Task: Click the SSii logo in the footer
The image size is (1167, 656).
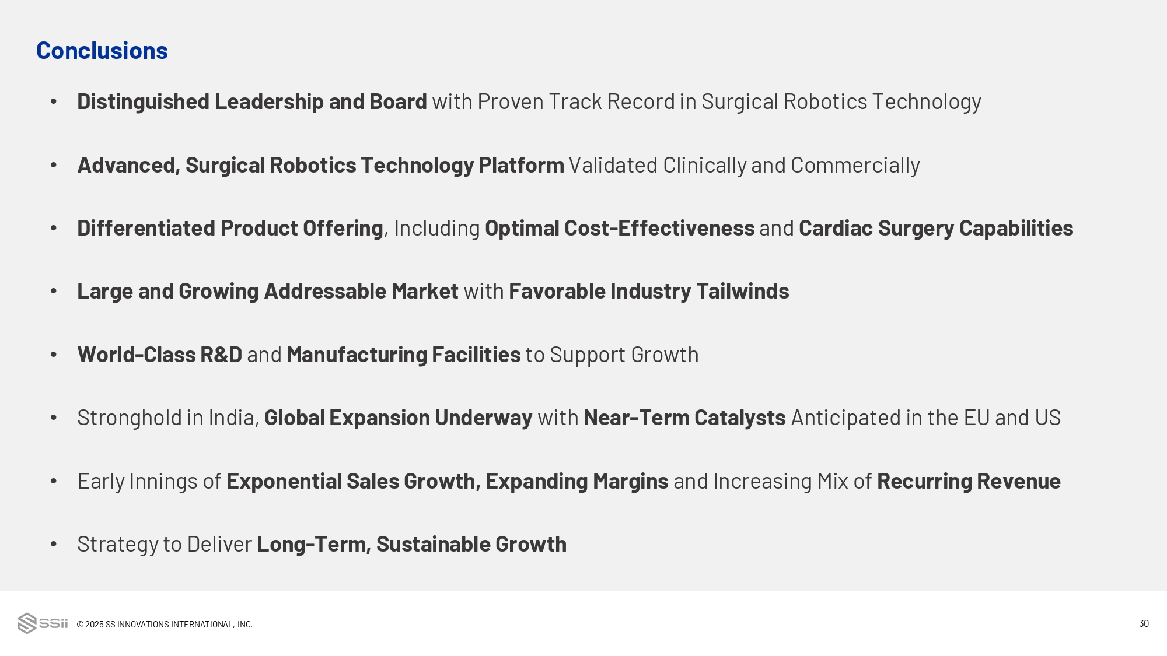Action: click(x=43, y=623)
